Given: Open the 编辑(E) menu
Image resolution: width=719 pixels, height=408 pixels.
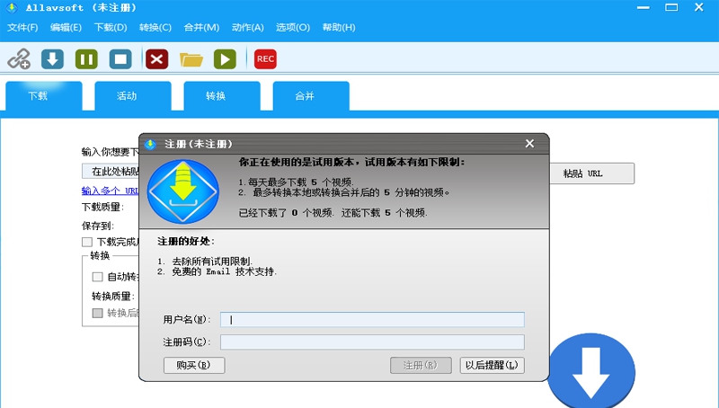Looking at the screenshot, I should tap(66, 28).
